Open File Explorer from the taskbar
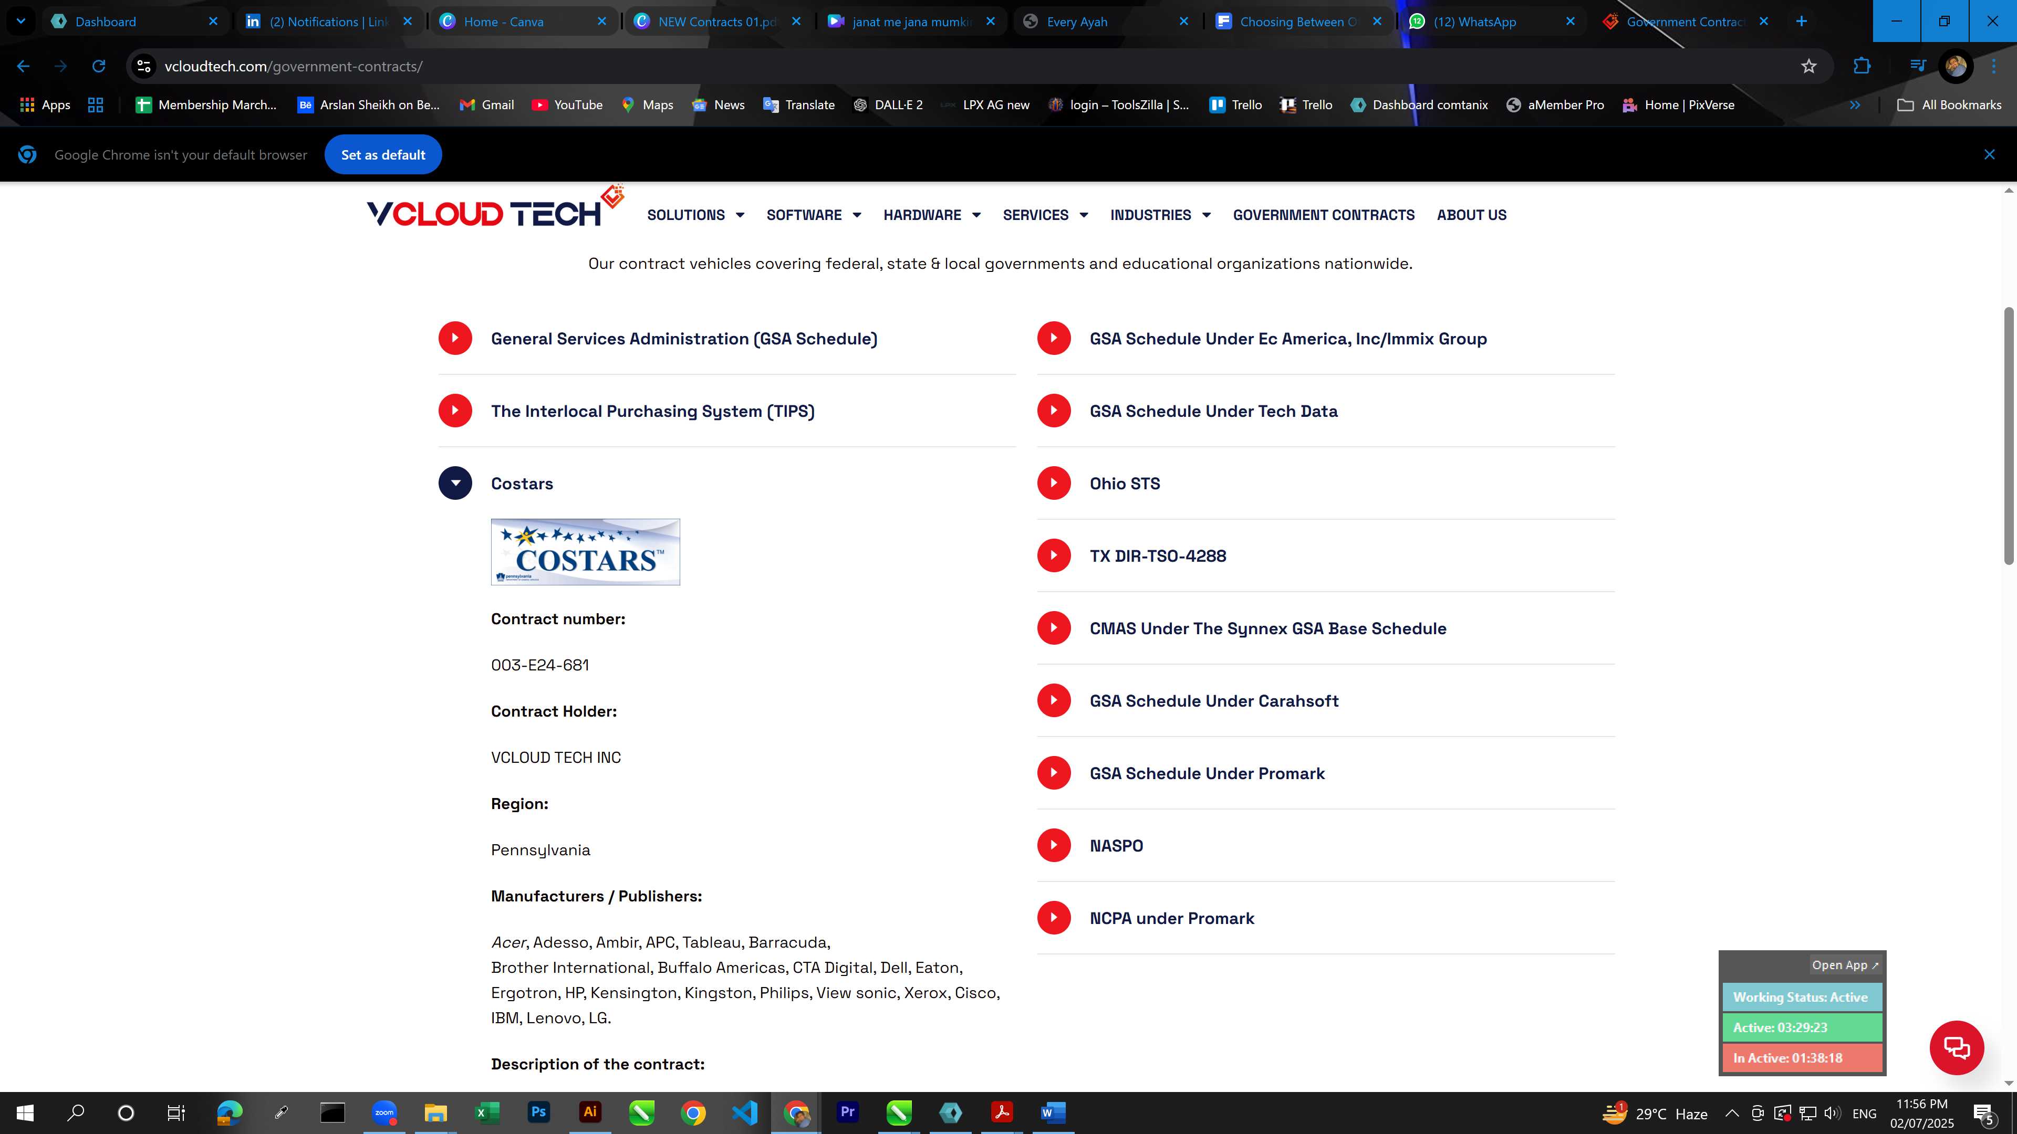Image resolution: width=2017 pixels, height=1134 pixels. (x=435, y=1112)
